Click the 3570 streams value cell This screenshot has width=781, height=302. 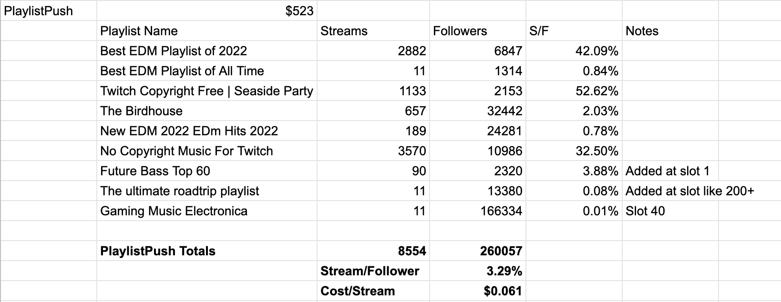373,151
